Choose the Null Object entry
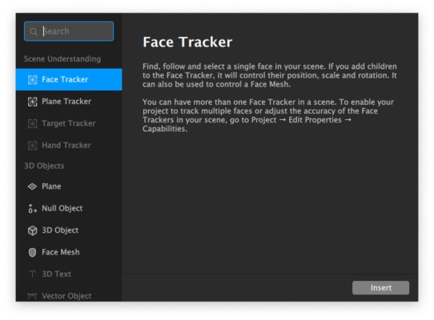The image size is (434, 320). (x=69, y=209)
